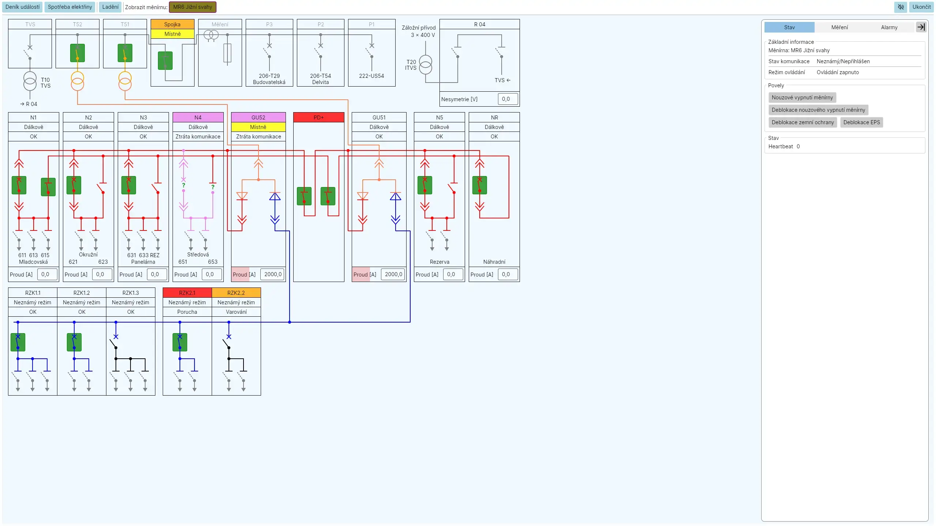Click Deblokace EPS
The image size is (936, 526).
click(x=861, y=122)
